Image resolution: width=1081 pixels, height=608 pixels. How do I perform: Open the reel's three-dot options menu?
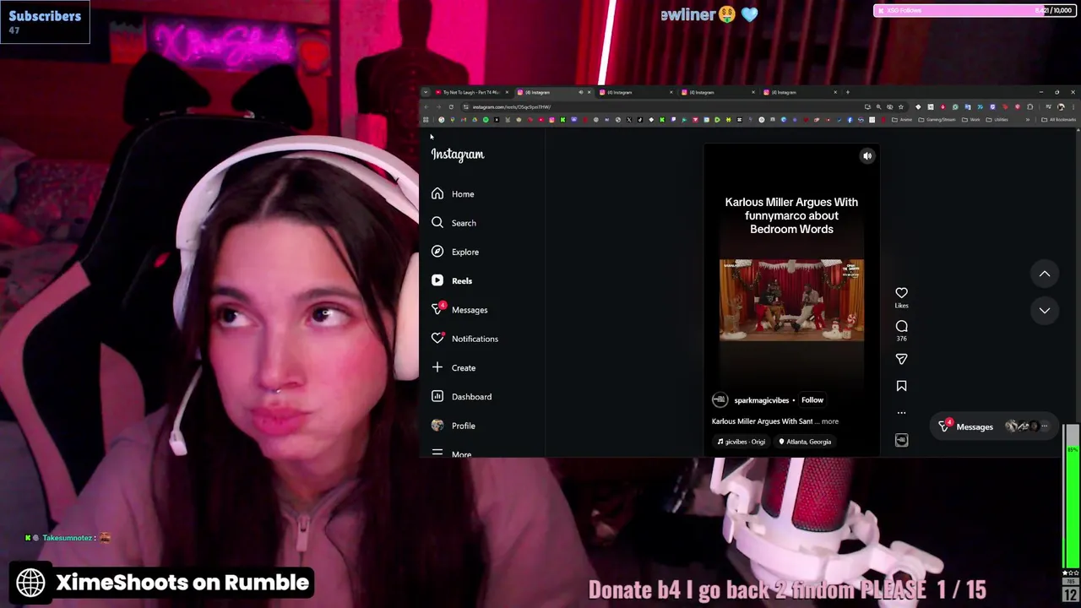pos(901,413)
